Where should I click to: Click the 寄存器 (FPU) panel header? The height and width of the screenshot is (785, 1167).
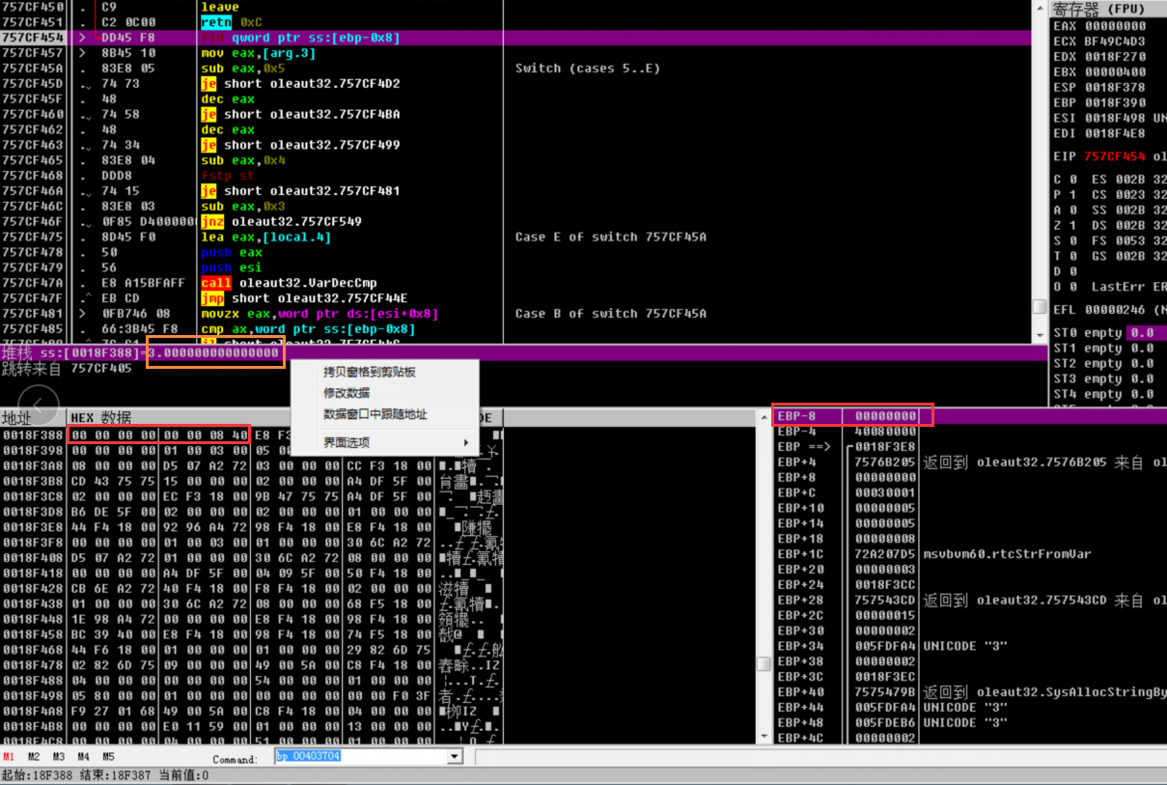click(1109, 9)
